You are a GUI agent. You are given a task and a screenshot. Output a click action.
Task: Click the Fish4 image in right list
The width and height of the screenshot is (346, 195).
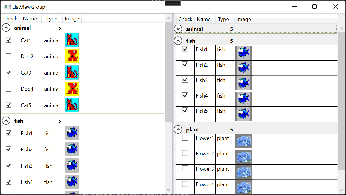pyautogui.click(x=243, y=99)
